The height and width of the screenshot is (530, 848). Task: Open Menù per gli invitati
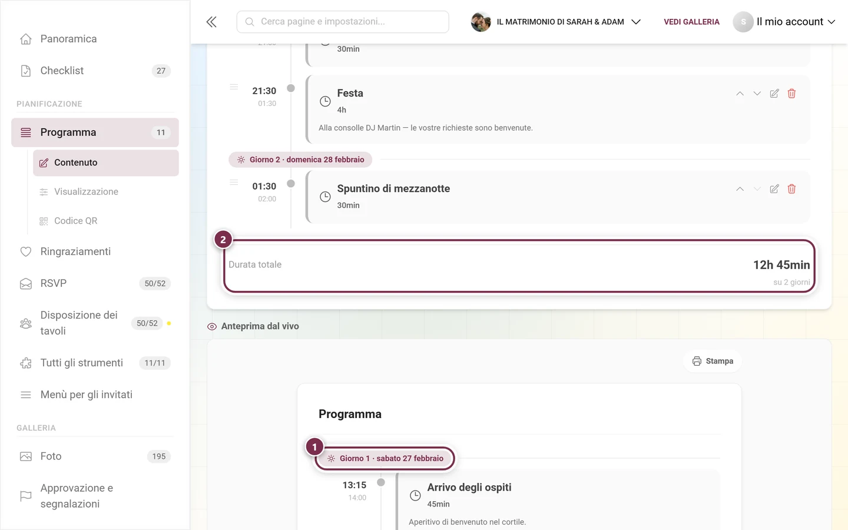[x=95, y=395]
